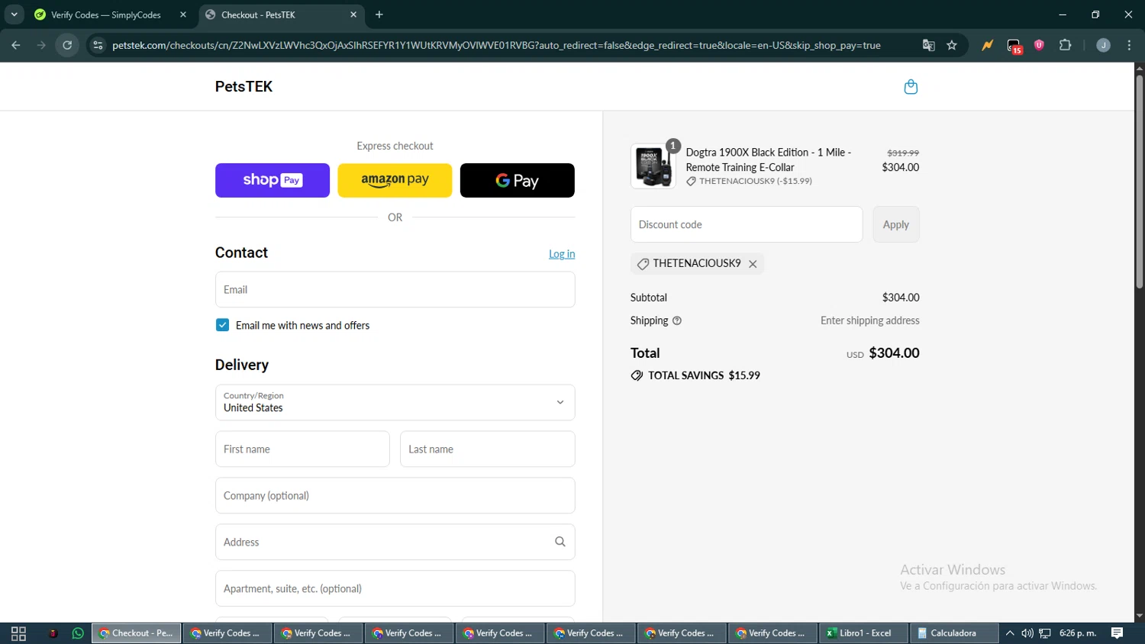Click the First name field
The image size is (1145, 644).
[302, 449]
